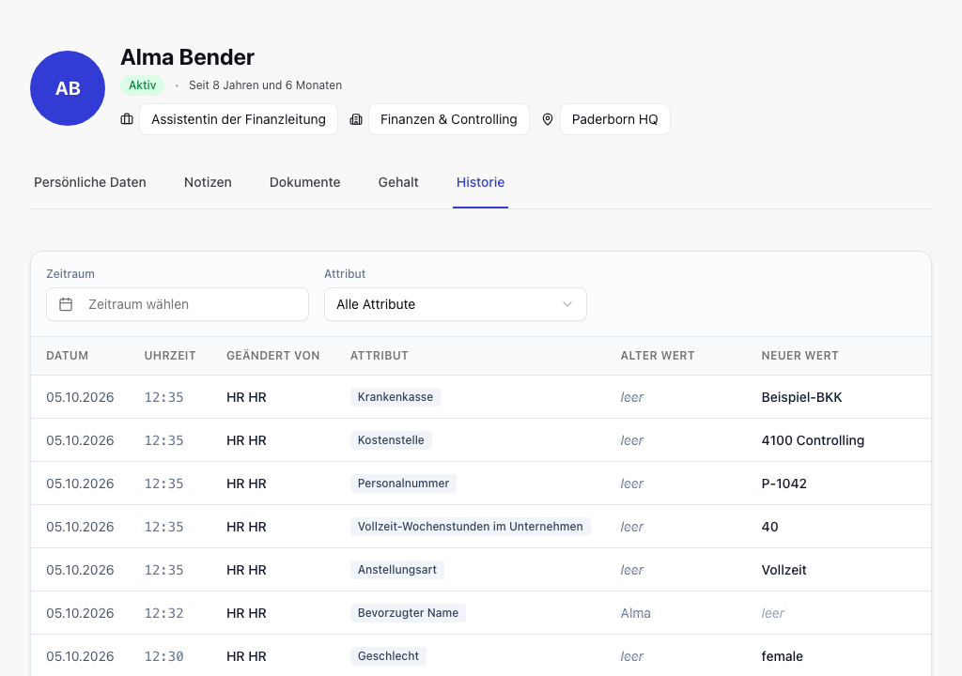Click the Aktiv status badge

(143, 85)
